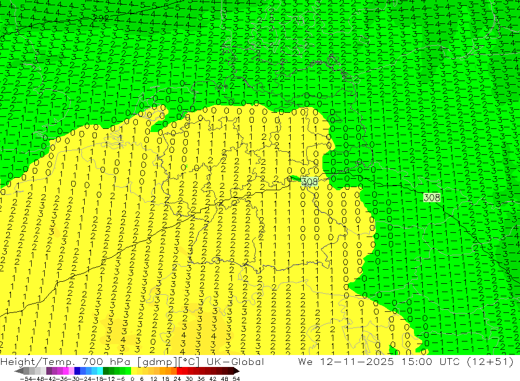Click the gray left arrow end of colorbar

[x=19, y=371]
